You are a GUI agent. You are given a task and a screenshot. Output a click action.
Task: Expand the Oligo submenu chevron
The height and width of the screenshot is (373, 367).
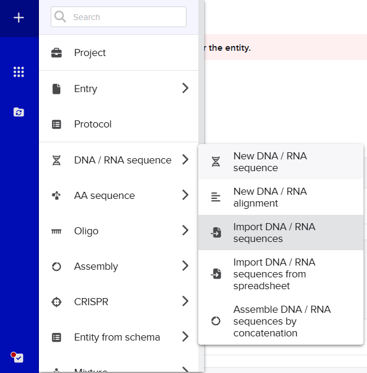tap(185, 231)
